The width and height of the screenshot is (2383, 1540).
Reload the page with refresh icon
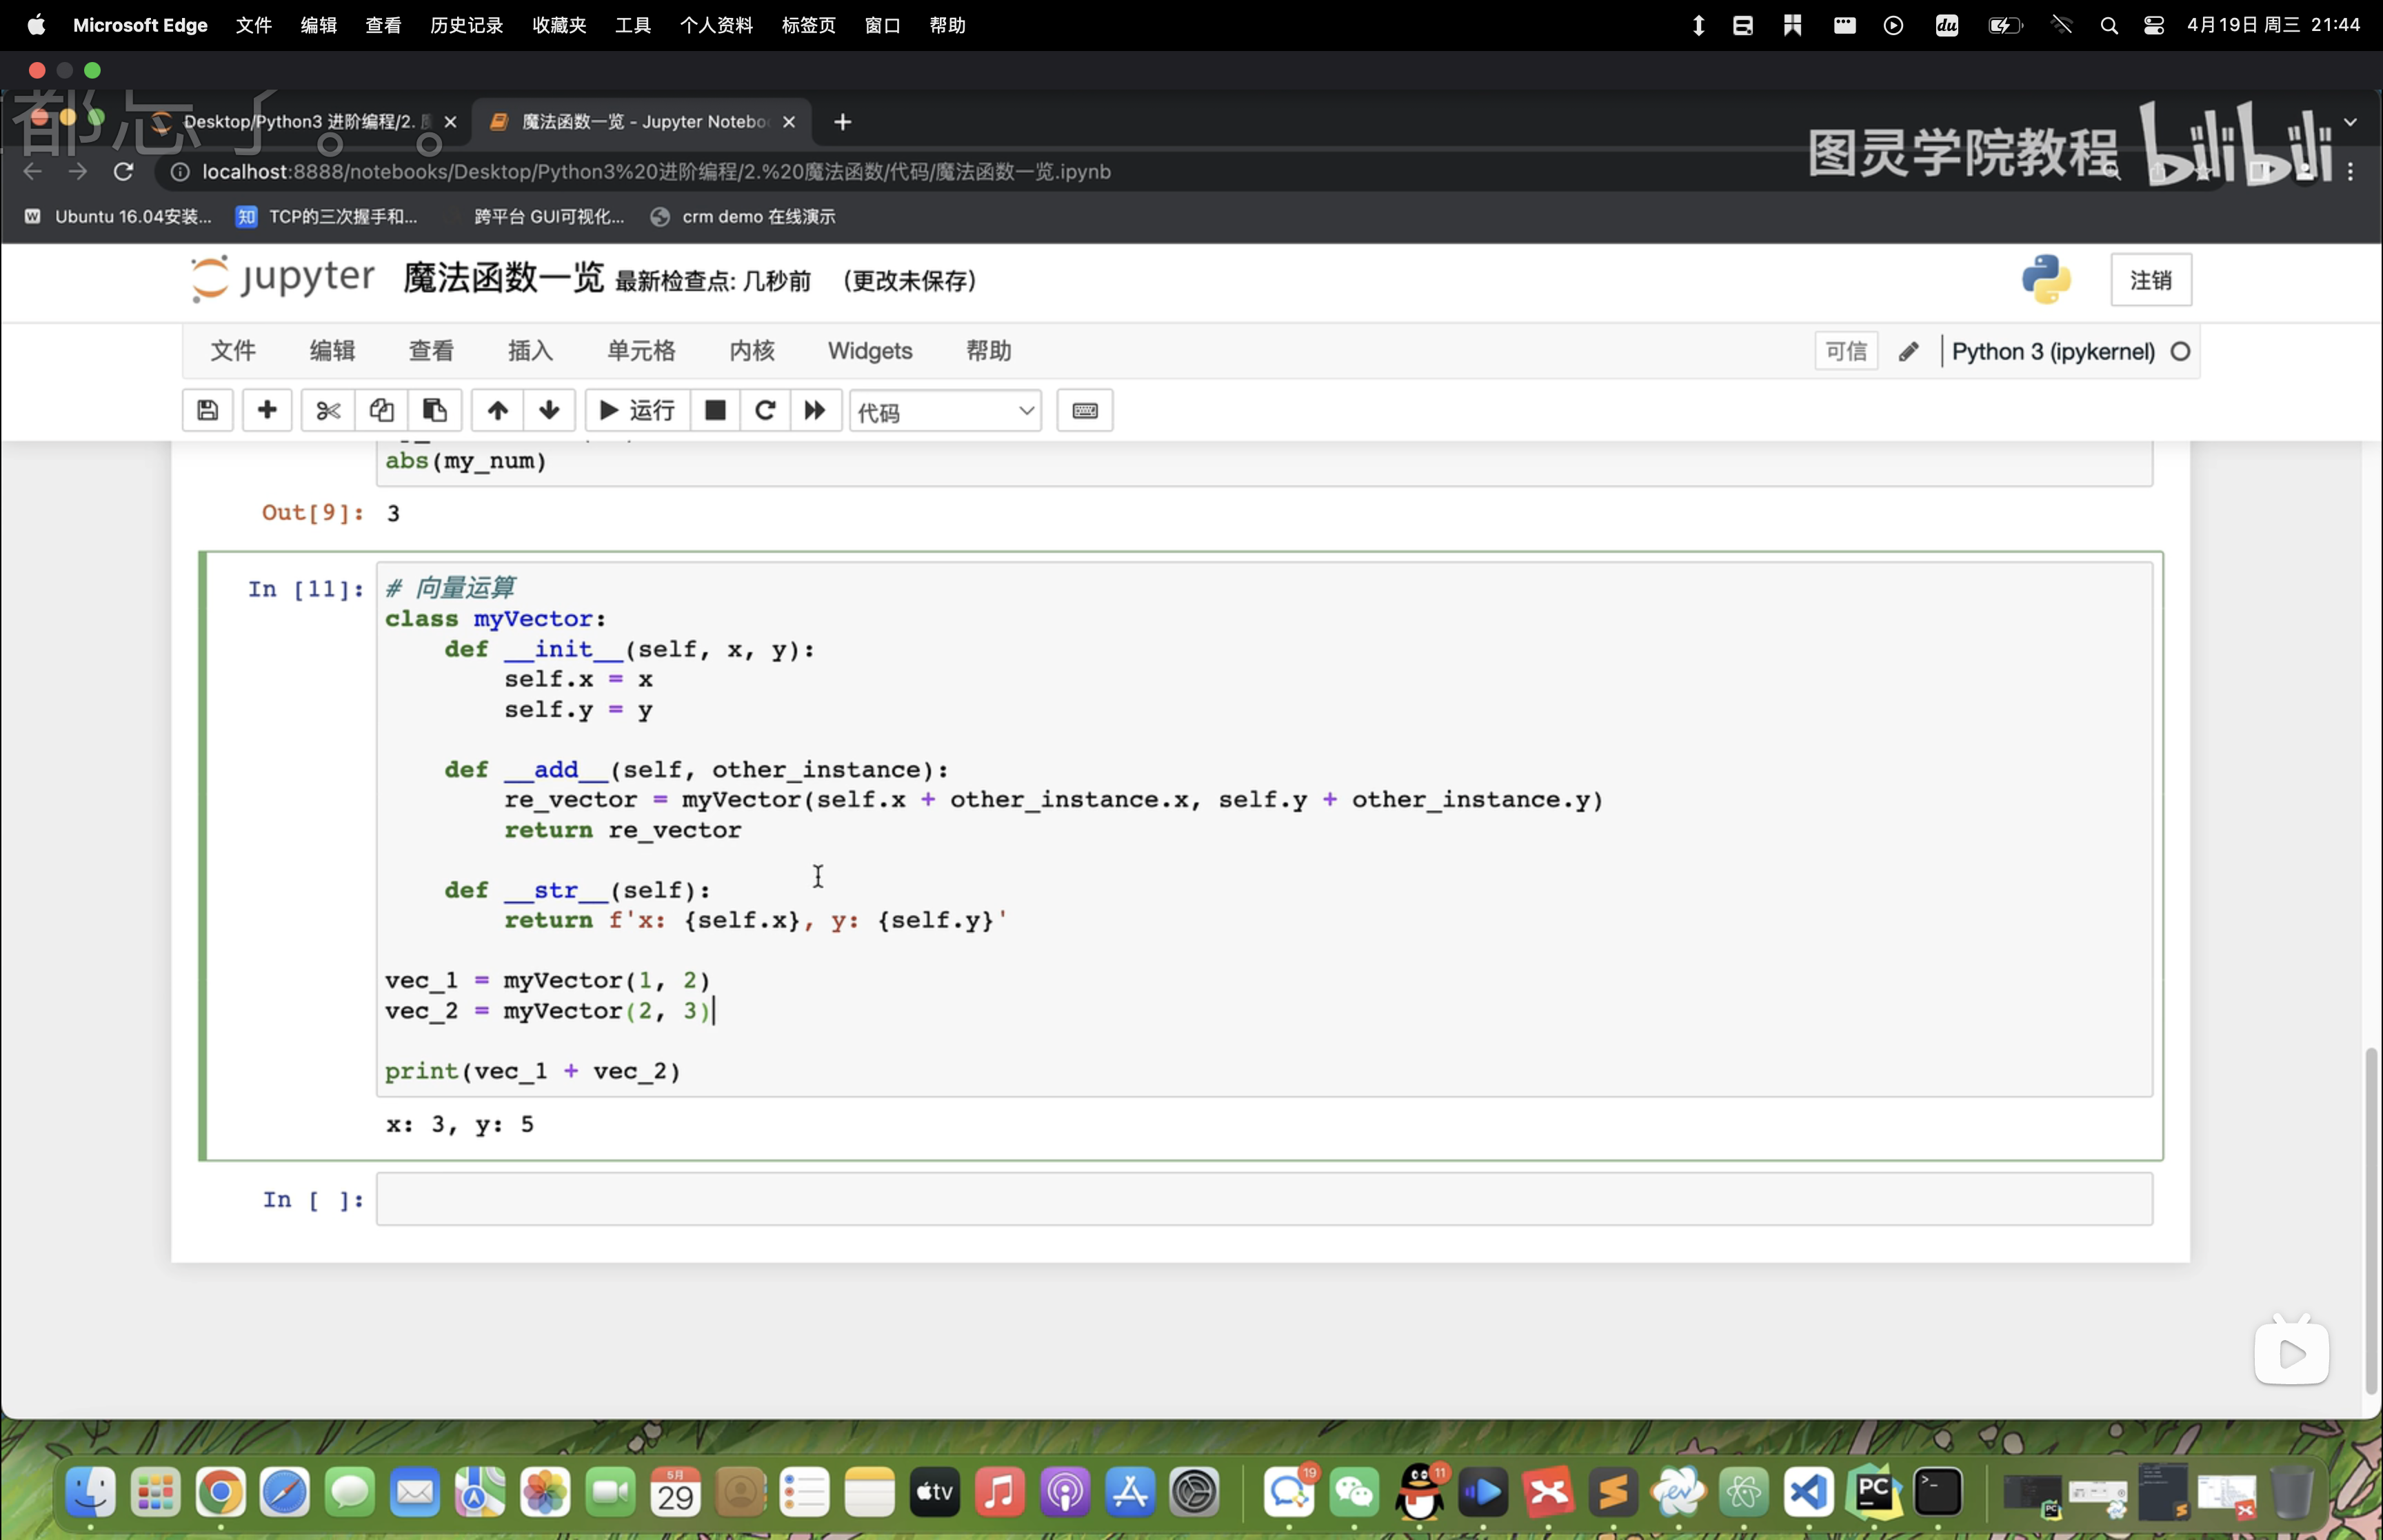click(x=123, y=171)
